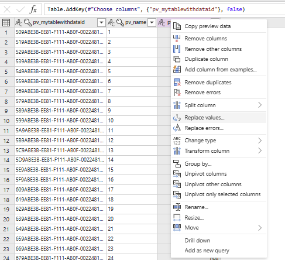
Task: Click the table grid icon at top-left corner
Action: pos(6,23)
